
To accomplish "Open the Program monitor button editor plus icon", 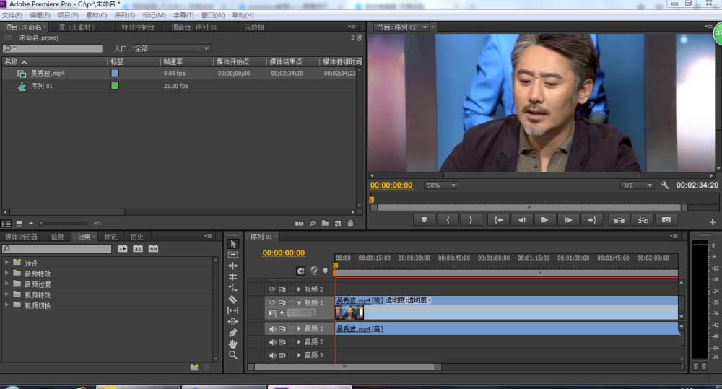I will pyautogui.click(x=713, y=222).
